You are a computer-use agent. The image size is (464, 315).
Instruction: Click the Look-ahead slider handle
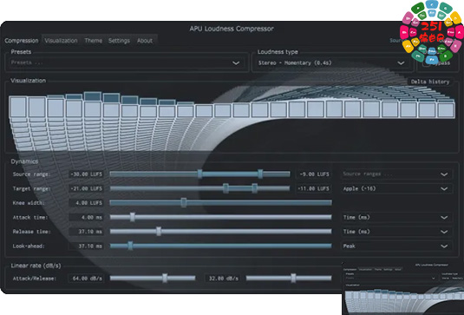[130, 246]
